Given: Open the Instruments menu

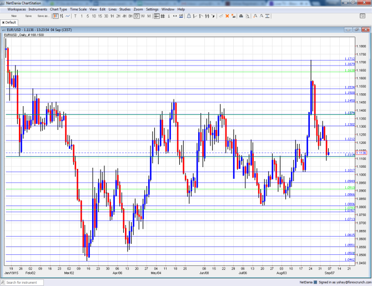Looking at the screenshot, I should click(38, 9).
